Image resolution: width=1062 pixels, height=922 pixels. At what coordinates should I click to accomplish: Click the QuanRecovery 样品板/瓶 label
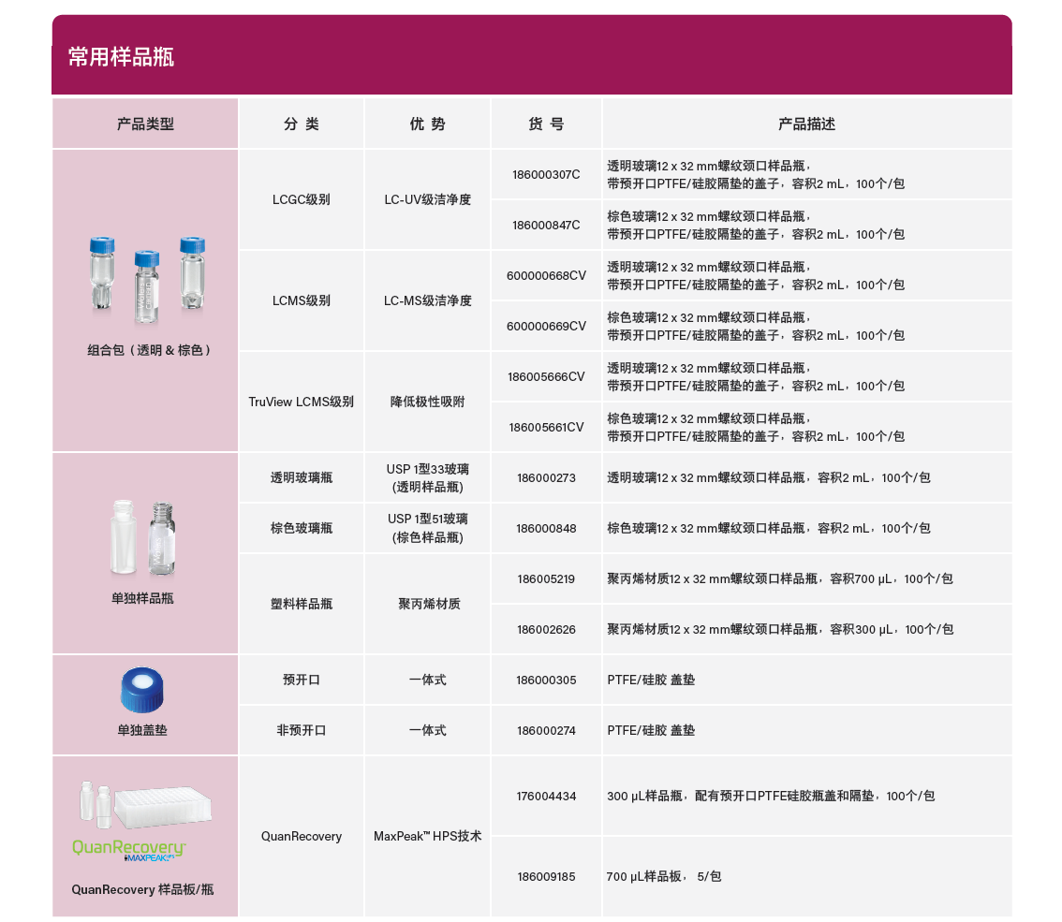pos(142,889)
